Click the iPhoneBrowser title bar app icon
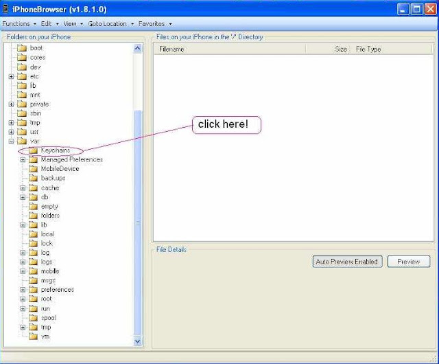Image resolution: width=439 pixels, height=364 pixels. point(5,9)
